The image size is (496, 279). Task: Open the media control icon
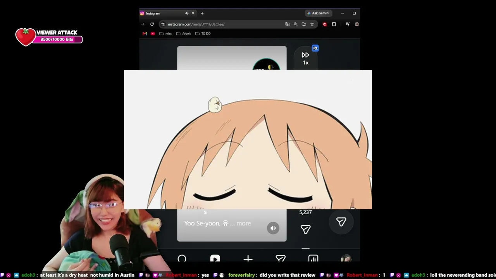tap(348, 24)
